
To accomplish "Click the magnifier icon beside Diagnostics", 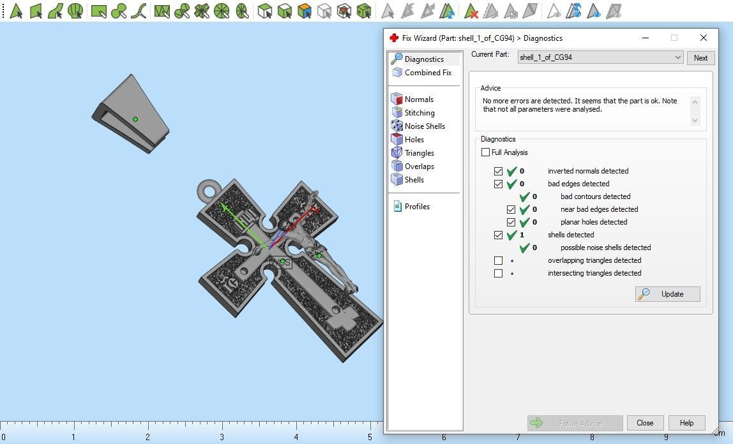I will pos(397,59).
